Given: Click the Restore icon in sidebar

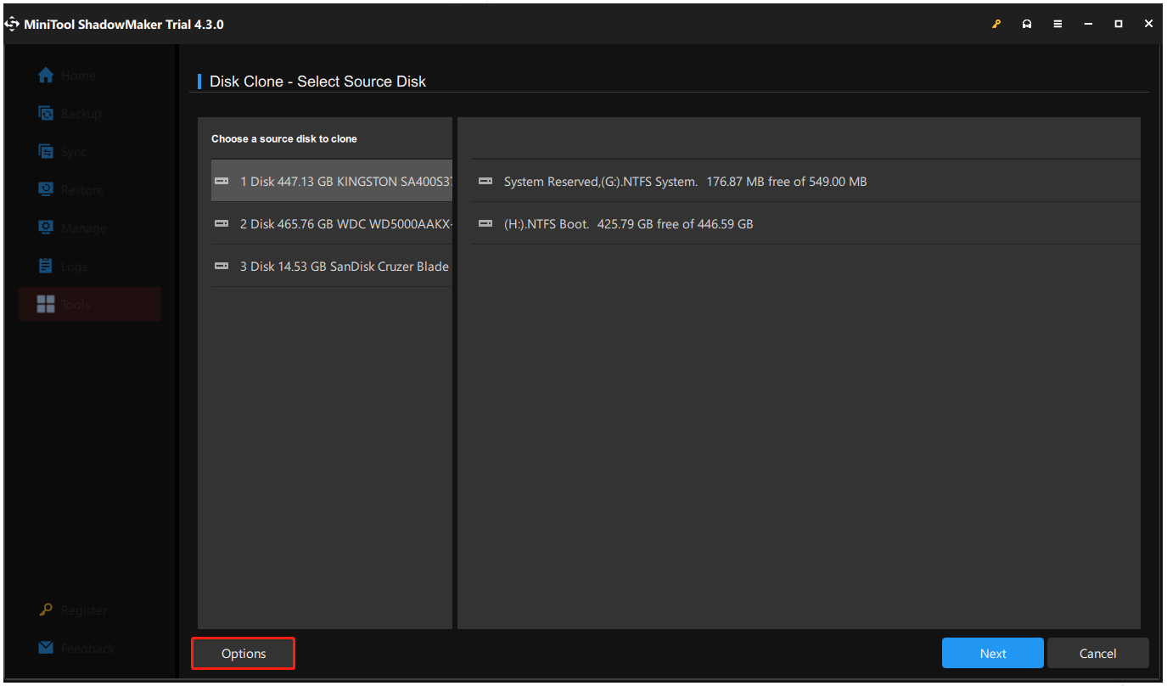Looking at the screenshot, I should [46, 190].
